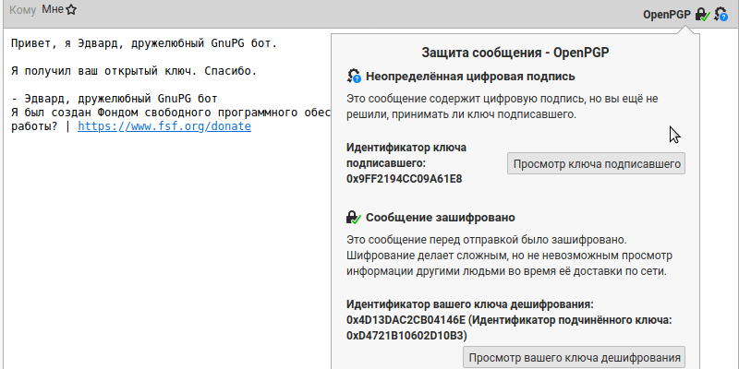The width and height of the screenshot is (739, 369).
Task: Click the Неопределённая цифровая подпись heading
Action: tap(471, 77)
